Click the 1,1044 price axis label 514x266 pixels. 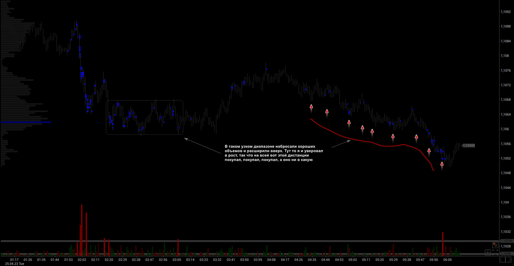pyautogui.click(x=505, y=188)
